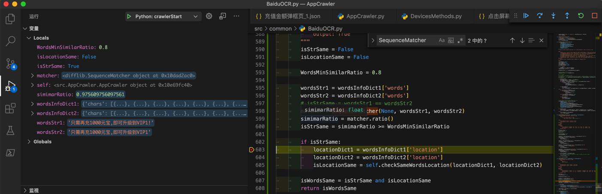
Task: Expand the wordsInfoDict2 variable
Action: (x=33, y=113)
